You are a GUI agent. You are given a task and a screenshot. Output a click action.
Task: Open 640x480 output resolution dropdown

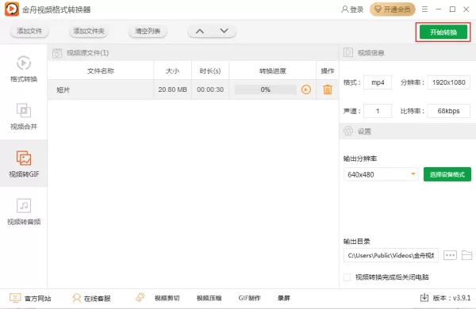(381, 174)
